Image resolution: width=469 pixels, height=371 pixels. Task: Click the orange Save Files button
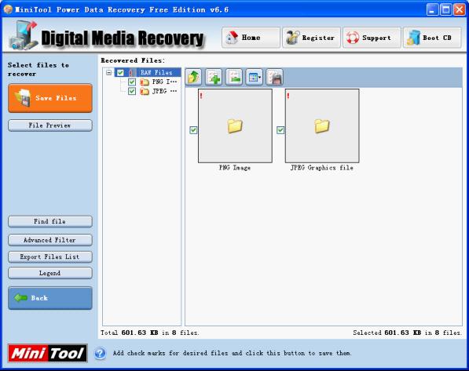(50, 98)
